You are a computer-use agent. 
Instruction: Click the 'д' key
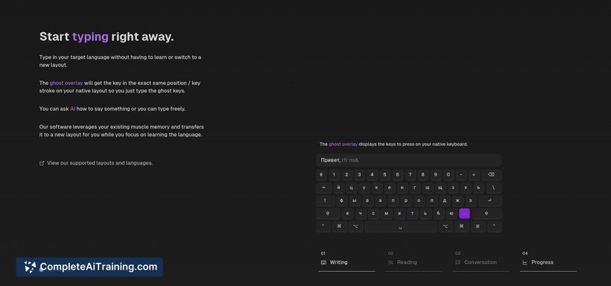coord(445,200)
